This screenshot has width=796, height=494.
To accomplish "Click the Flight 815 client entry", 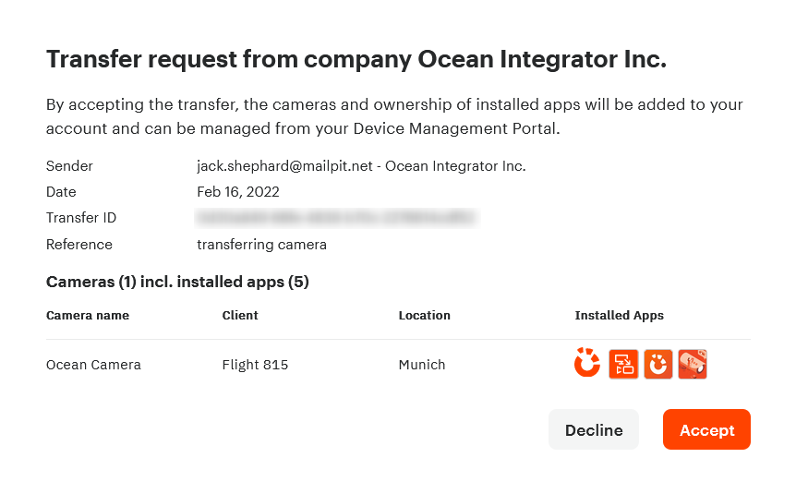I will (x=255, y=365).
